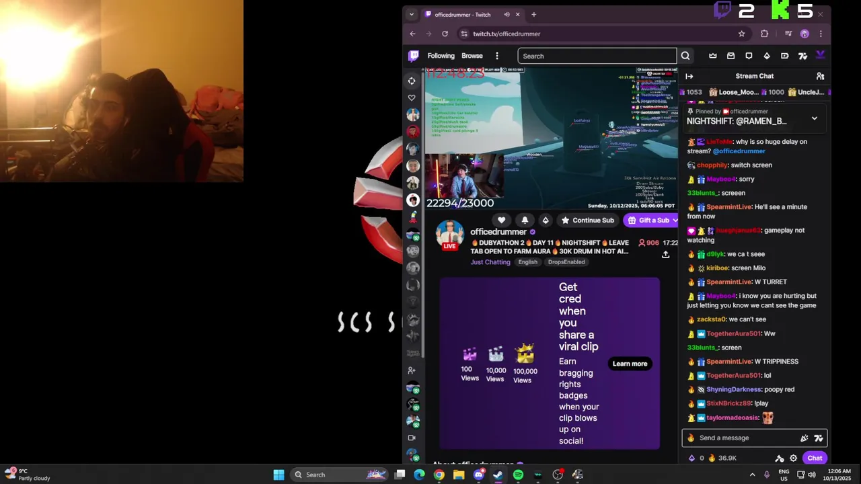The width and height of the screenshot is (861, 484).
Task: Toggle the notification bell for officedrummer
Action: 525,220
